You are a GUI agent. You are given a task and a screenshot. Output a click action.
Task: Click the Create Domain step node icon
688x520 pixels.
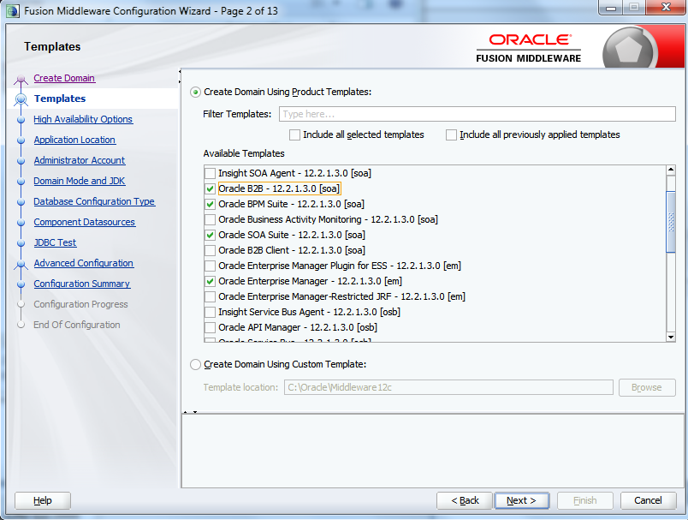21,79
